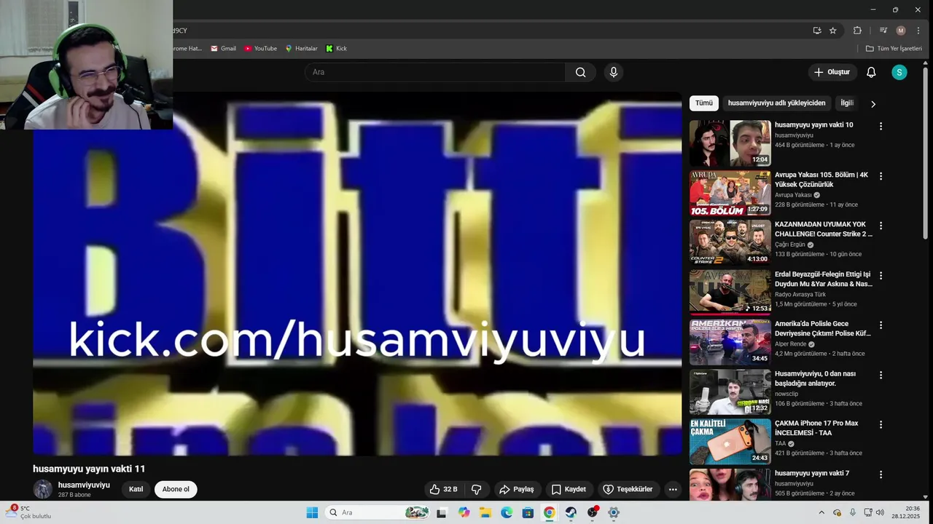Open Windows Start menu

pyautogui.click(x=312, y=512)
